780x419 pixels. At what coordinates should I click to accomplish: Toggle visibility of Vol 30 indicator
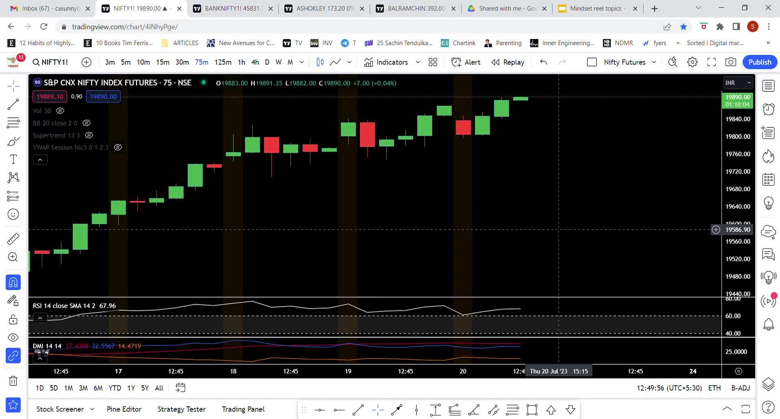pyautogui.click(x=60, y=111)
